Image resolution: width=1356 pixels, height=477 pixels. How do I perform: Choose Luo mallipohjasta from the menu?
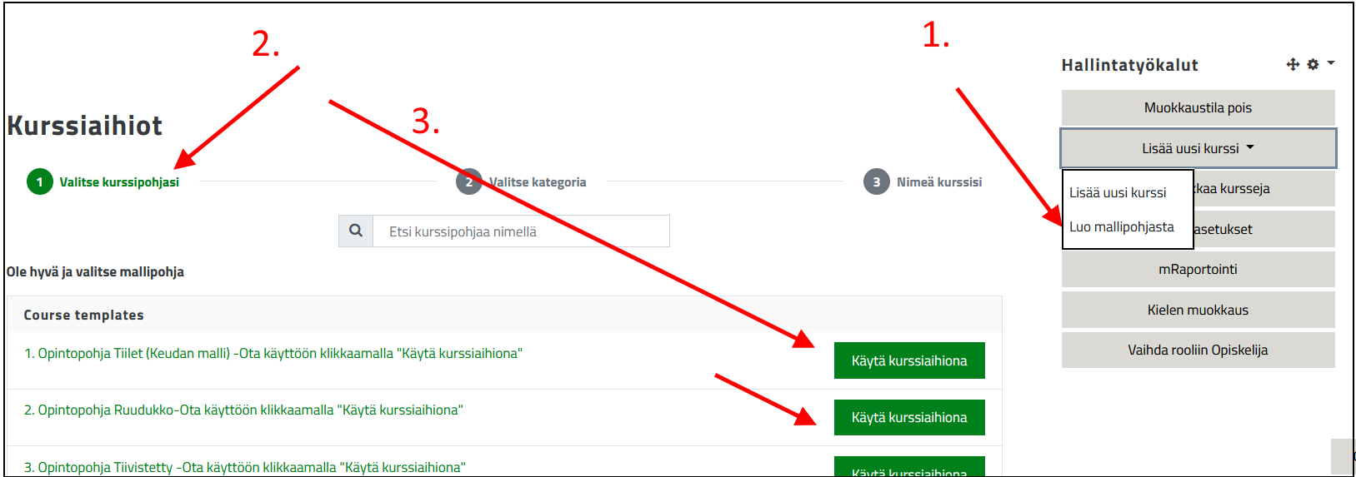click(1121, 226)
